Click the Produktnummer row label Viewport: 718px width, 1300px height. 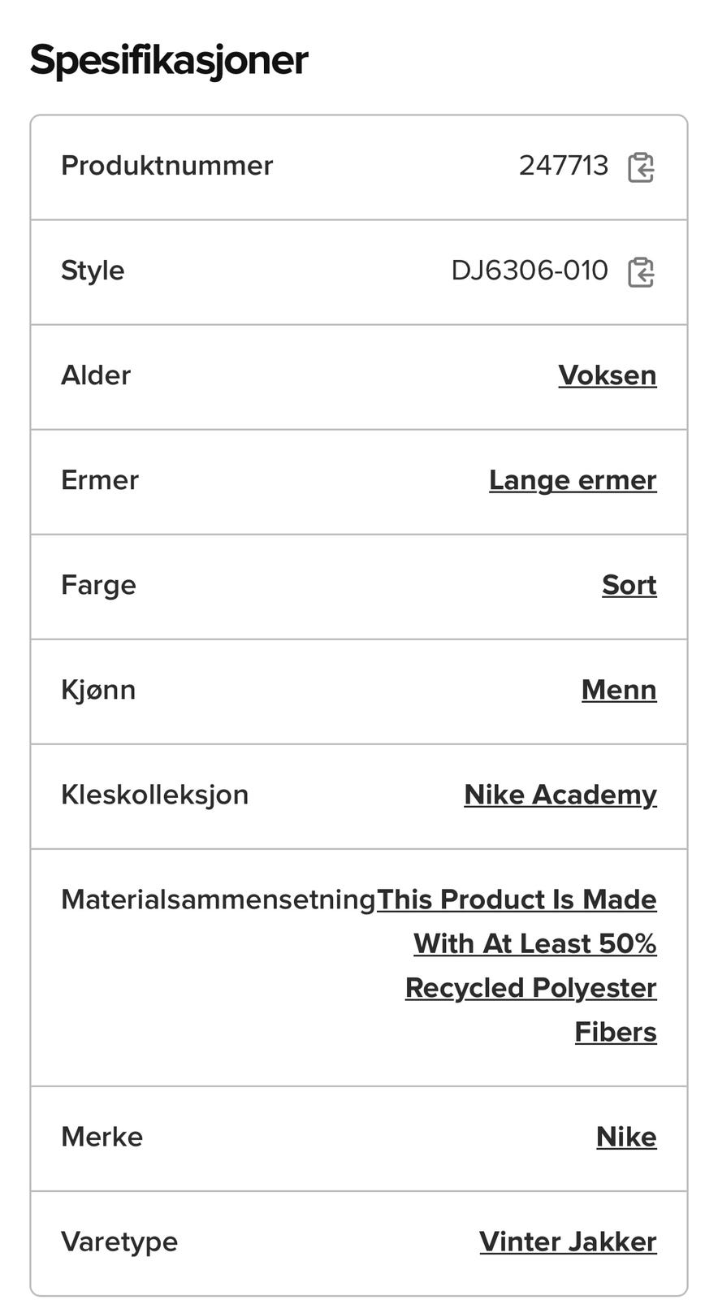(167, 166)
